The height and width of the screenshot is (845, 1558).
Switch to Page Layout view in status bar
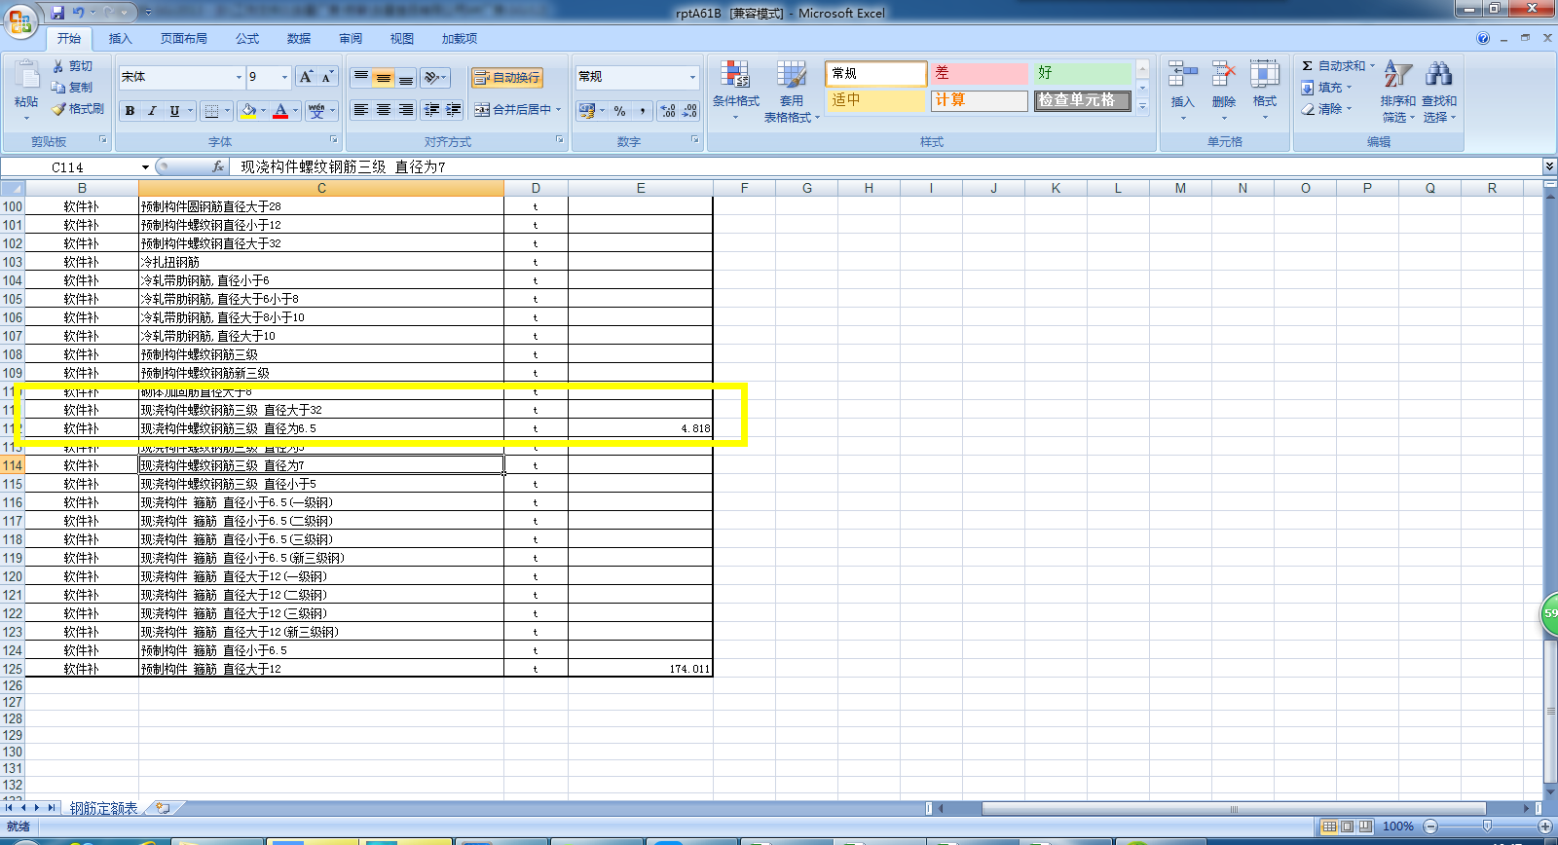tap(1348, 827)
